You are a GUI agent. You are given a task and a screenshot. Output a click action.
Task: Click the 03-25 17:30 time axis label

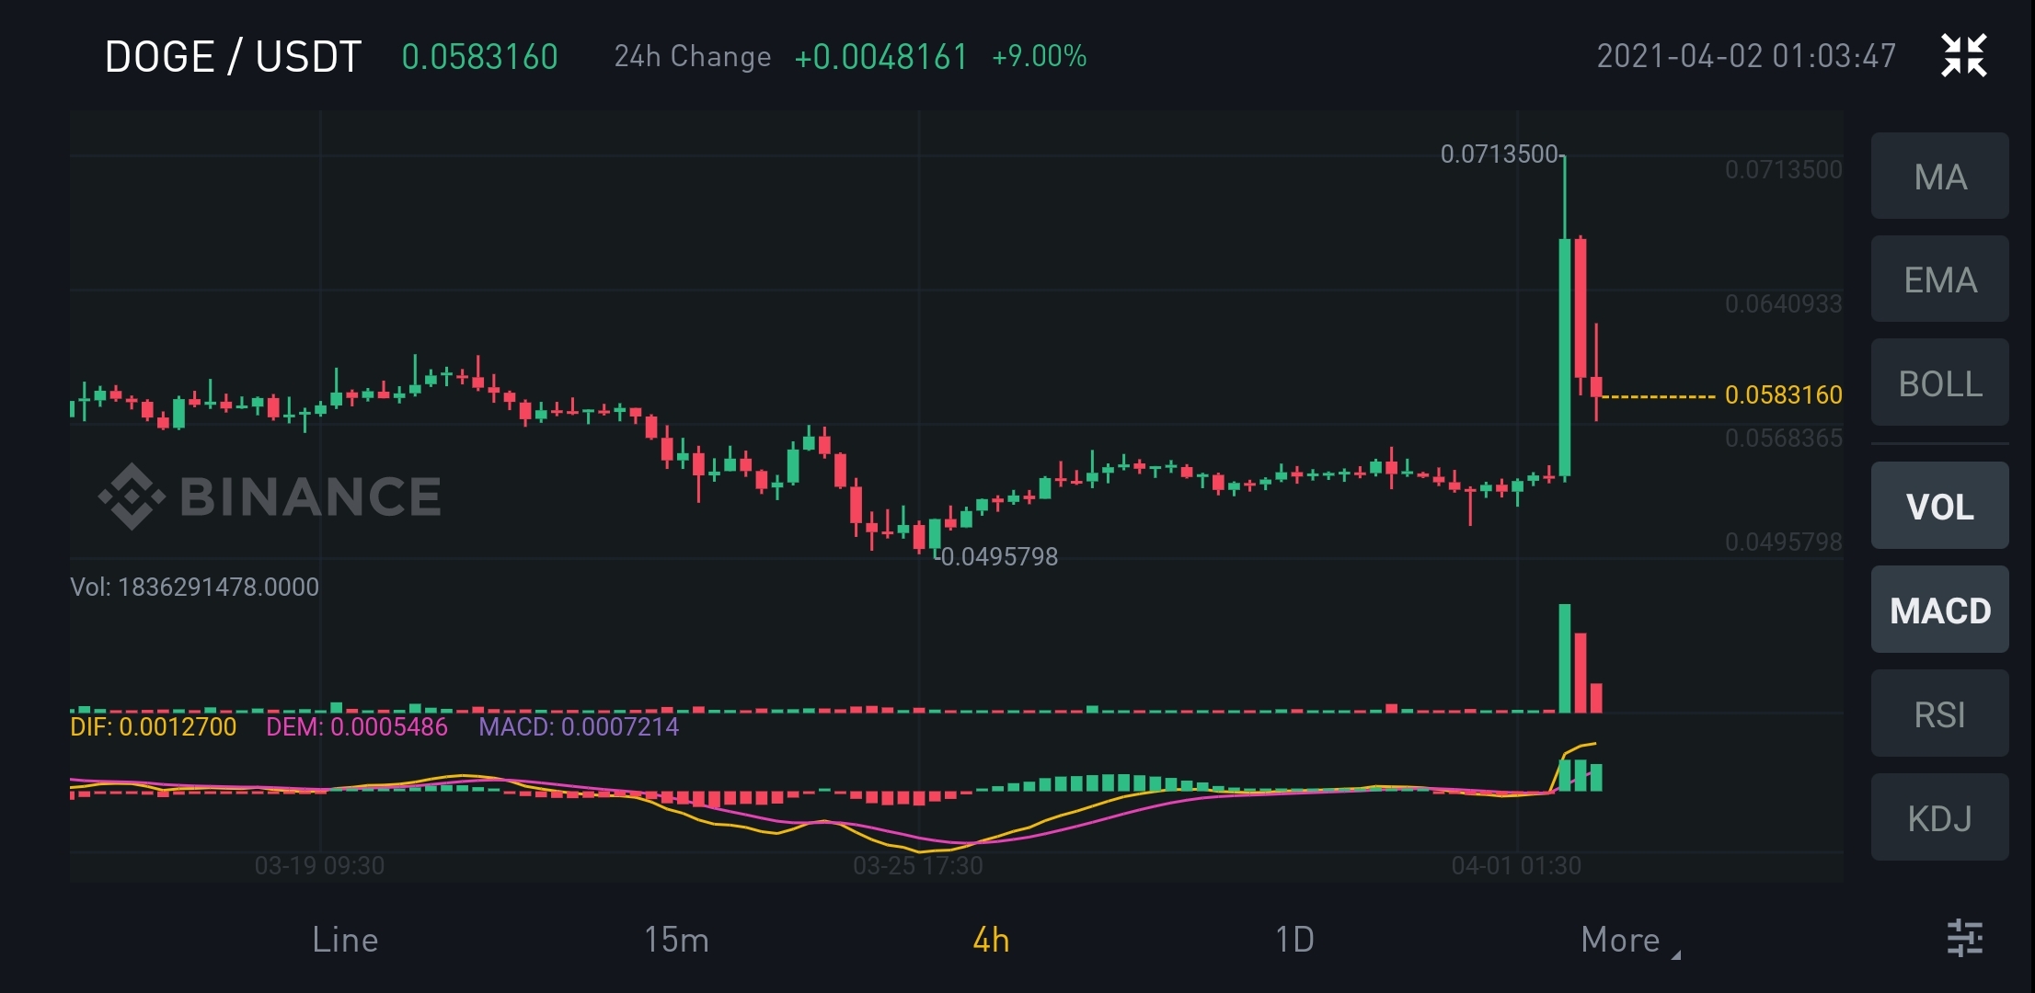(917, 865)
